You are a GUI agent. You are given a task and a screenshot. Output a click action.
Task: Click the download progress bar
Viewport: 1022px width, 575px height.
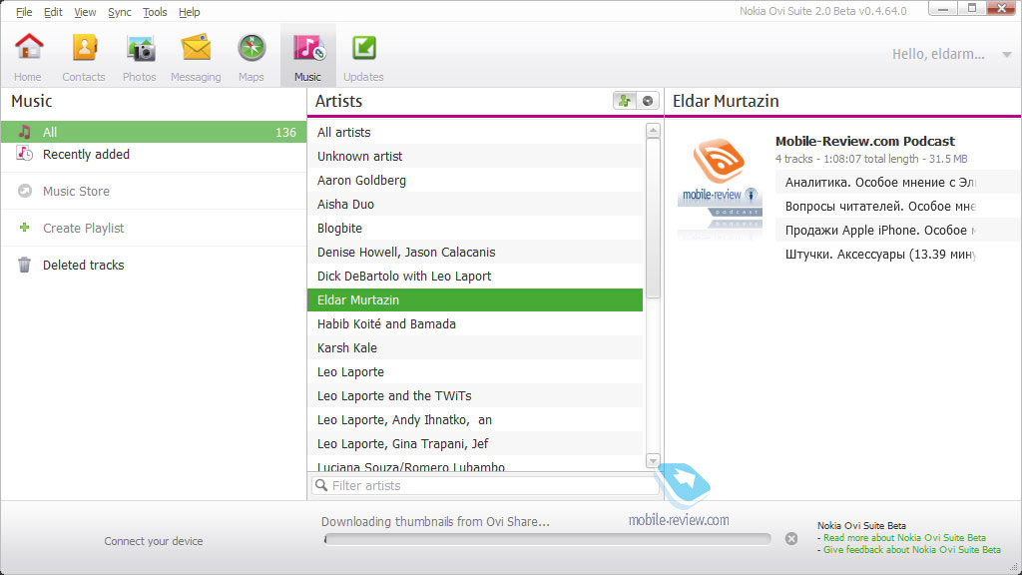[548, 539]
